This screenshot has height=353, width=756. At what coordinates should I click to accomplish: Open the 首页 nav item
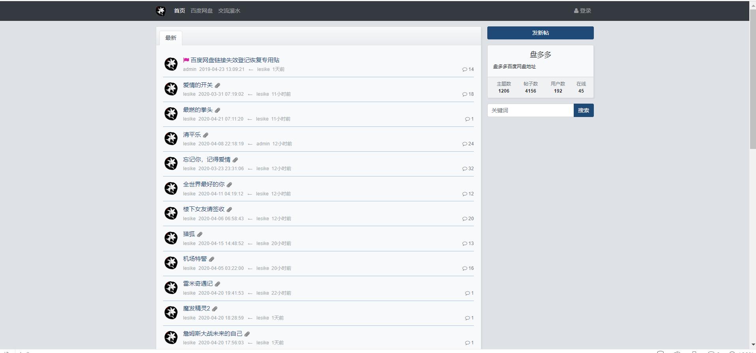(180, 11)
